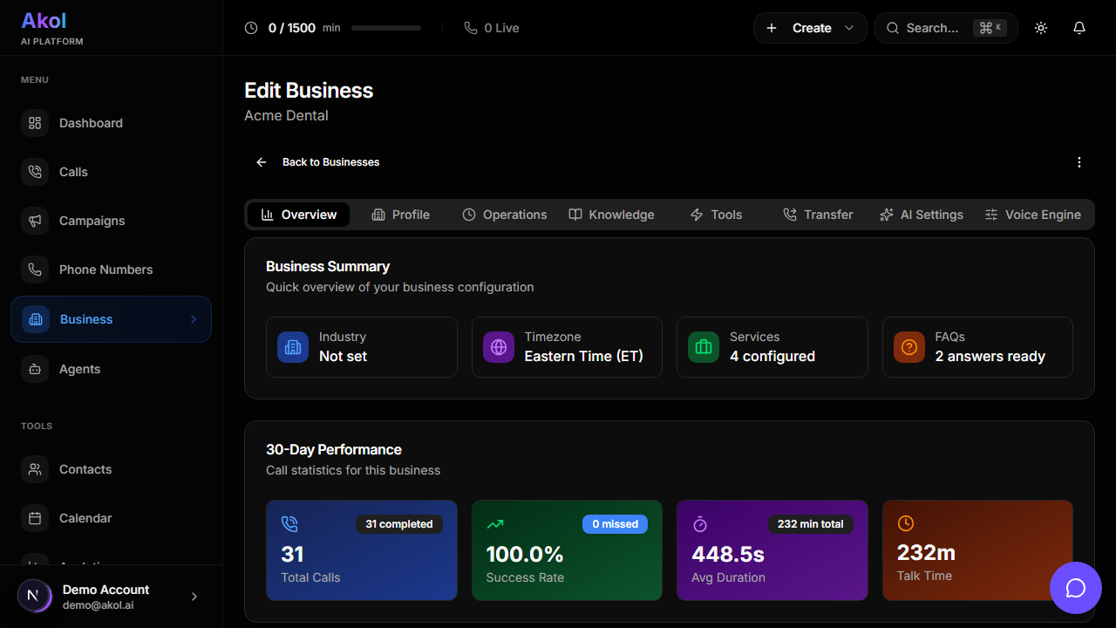The height and width of the screenshot is (628, 1116).
Task: Click the Dashboard sidebar icon
Action: 35,123
